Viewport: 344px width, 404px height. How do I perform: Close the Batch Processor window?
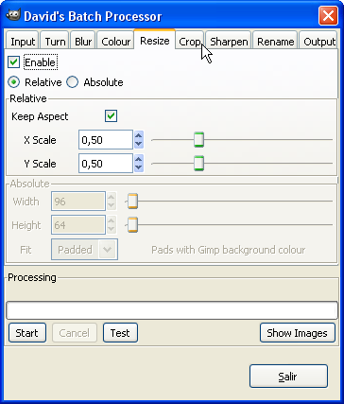pos(328,15)
